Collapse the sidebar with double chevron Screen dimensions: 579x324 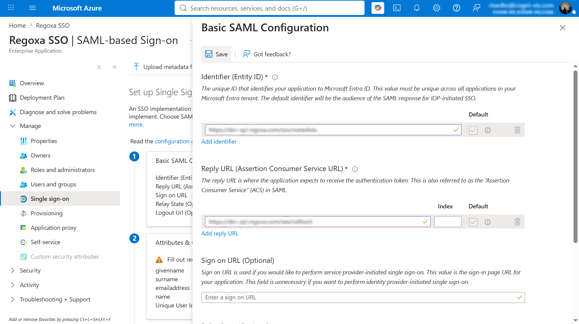coord(115,67)
